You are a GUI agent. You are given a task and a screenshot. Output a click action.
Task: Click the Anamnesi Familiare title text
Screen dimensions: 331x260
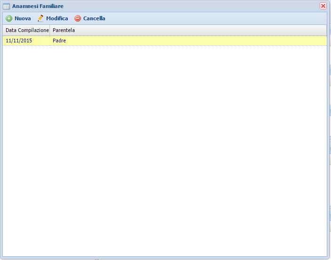coord(38,6)
